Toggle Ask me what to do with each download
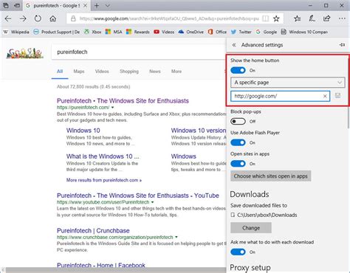This screenshot has width=350, height=273. pos(238,252)
